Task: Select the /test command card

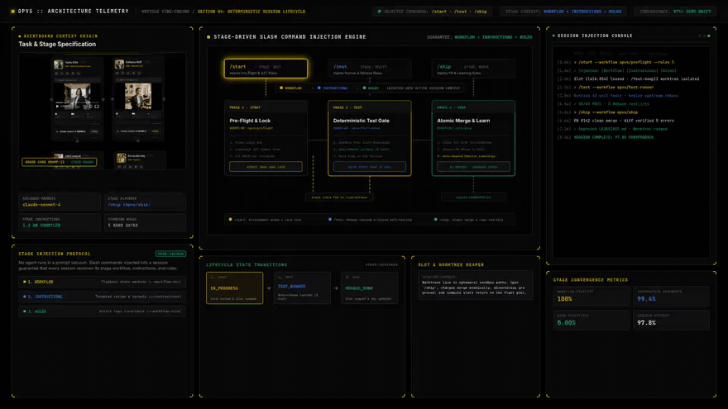Action: (370, 69)
